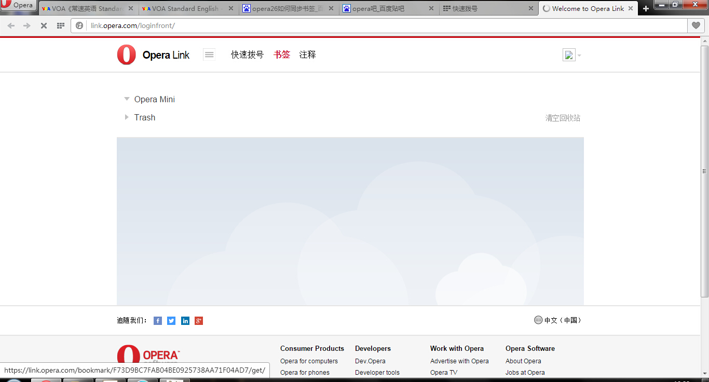709x382 pixels.
Task: Click the Developers footer heading
Action: 373,349
